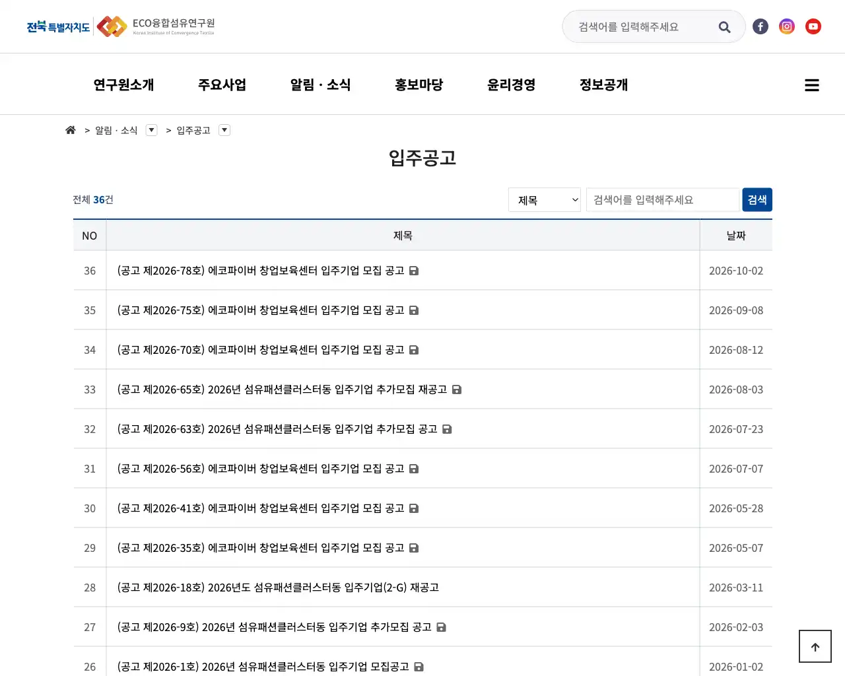Open notice 제2026-1호 입주기업 모집공고
The height and width of the screenshot is (676, 845).
tap(263, 667)
